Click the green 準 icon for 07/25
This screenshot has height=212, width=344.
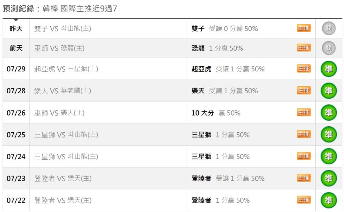pos(329,135)
